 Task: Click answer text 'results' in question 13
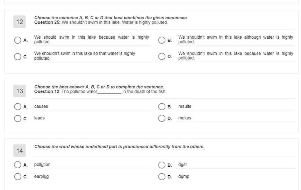click(185, 107)
